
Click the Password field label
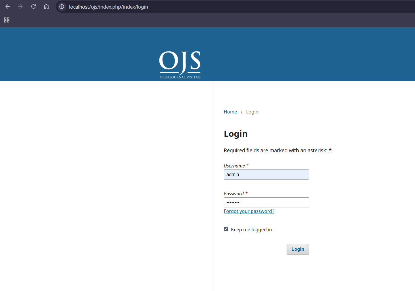click(233, 194)
